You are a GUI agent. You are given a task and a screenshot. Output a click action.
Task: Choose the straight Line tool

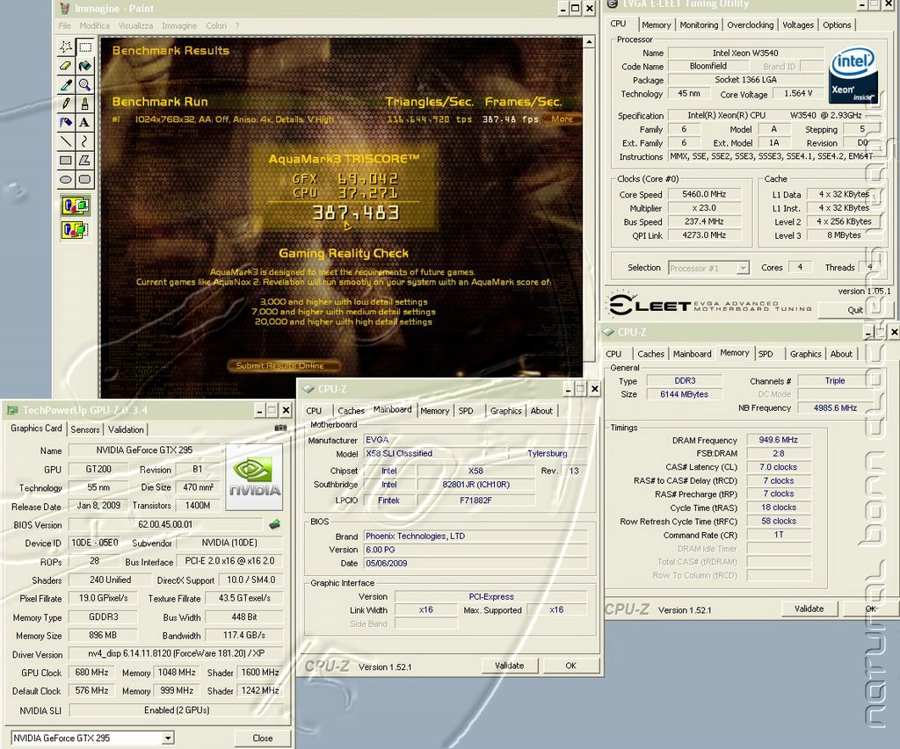point(66,141)
